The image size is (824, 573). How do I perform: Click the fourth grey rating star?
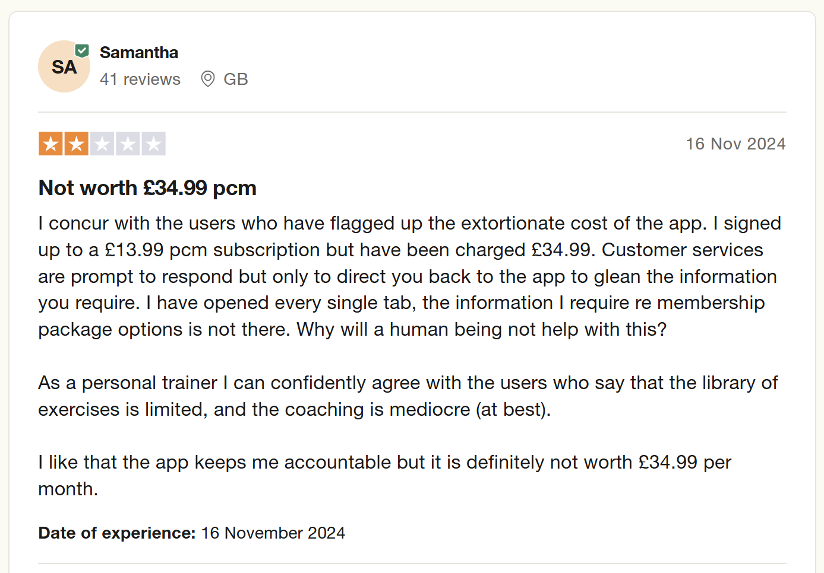click(x=128, y=144)
